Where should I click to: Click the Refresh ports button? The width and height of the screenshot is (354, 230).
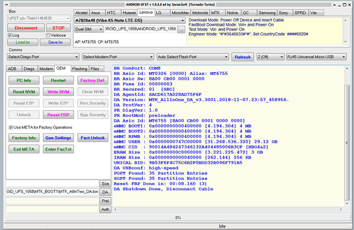(x=242, y=57)
